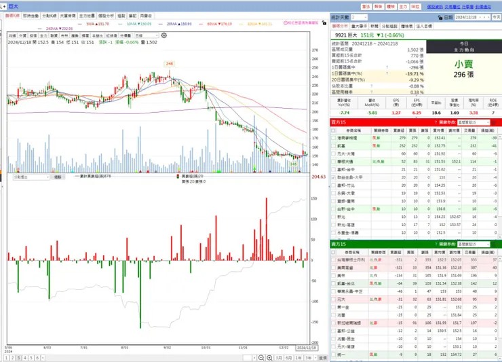502x362 pixels.
Task: Open the 到價通知 link
Action: 484,7
